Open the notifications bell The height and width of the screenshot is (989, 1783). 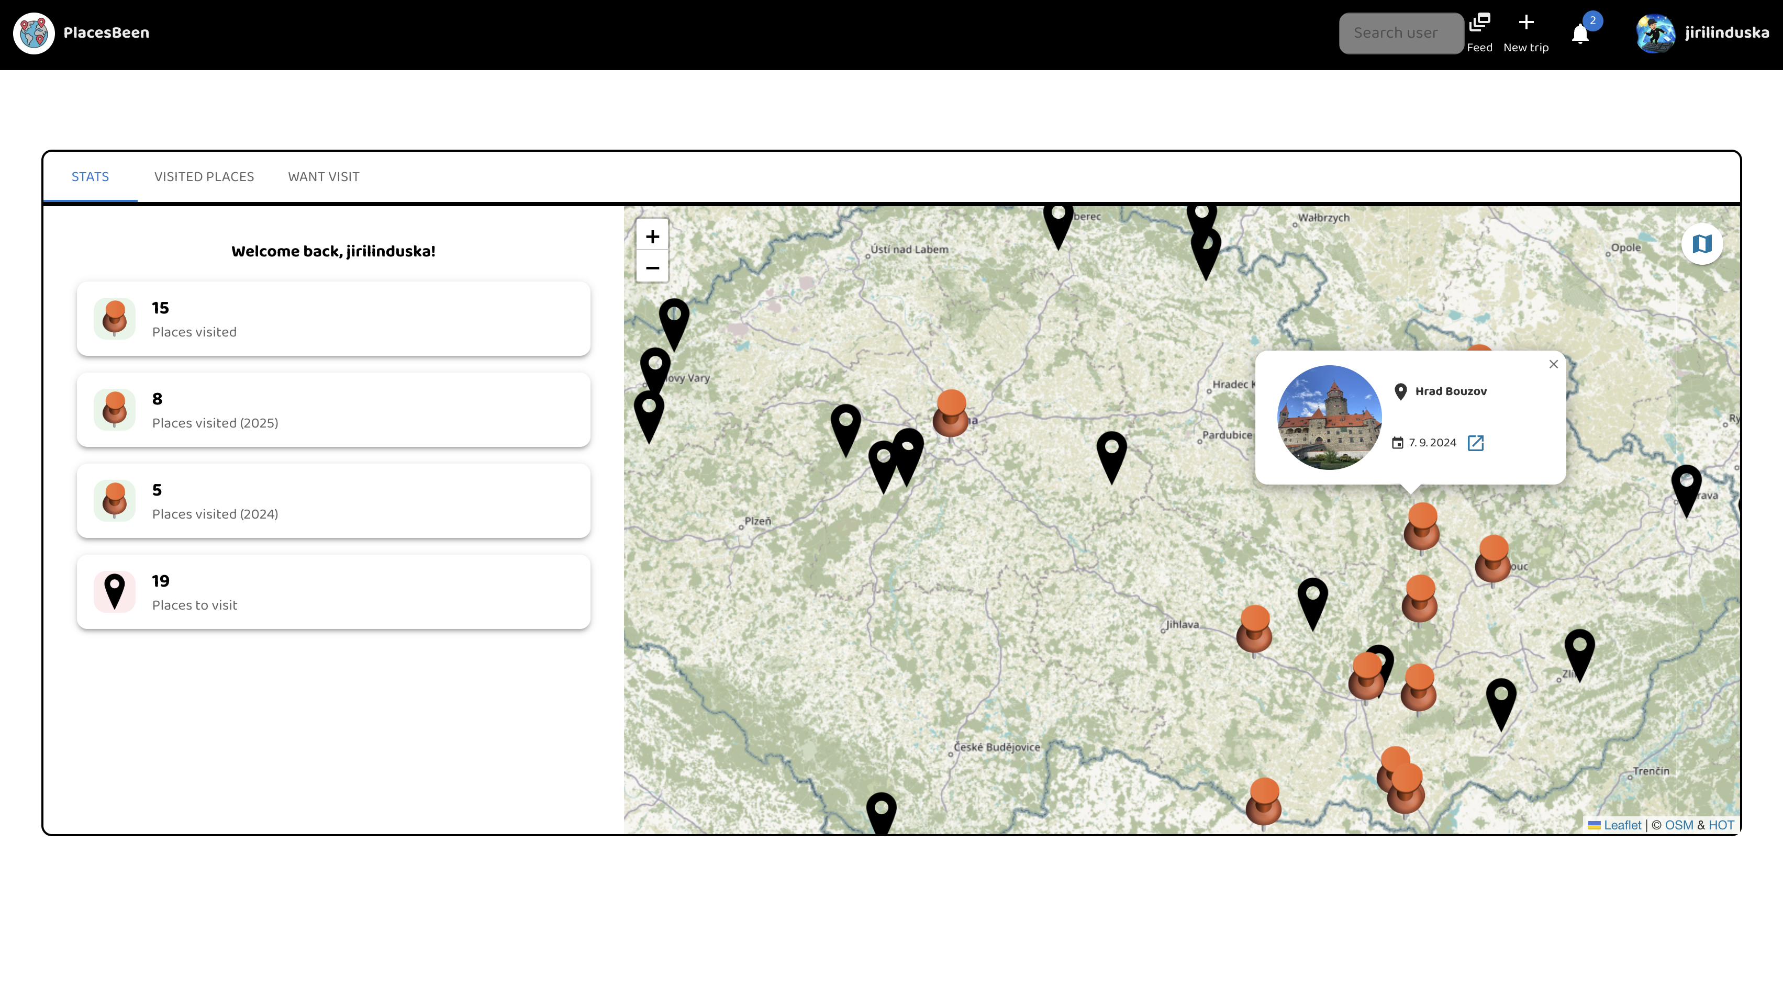pyautogui.click(x=1579, y=34)
